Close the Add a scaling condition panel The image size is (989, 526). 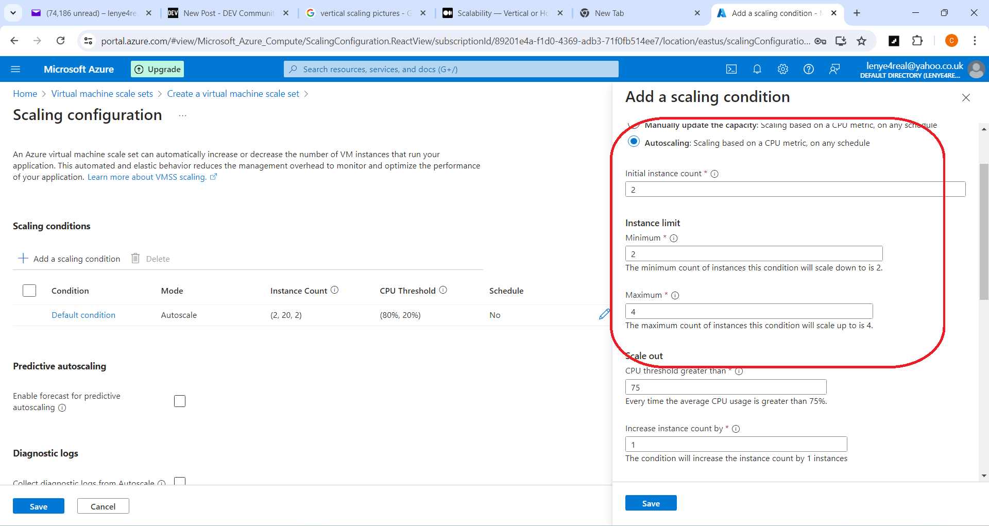[966, 98]
